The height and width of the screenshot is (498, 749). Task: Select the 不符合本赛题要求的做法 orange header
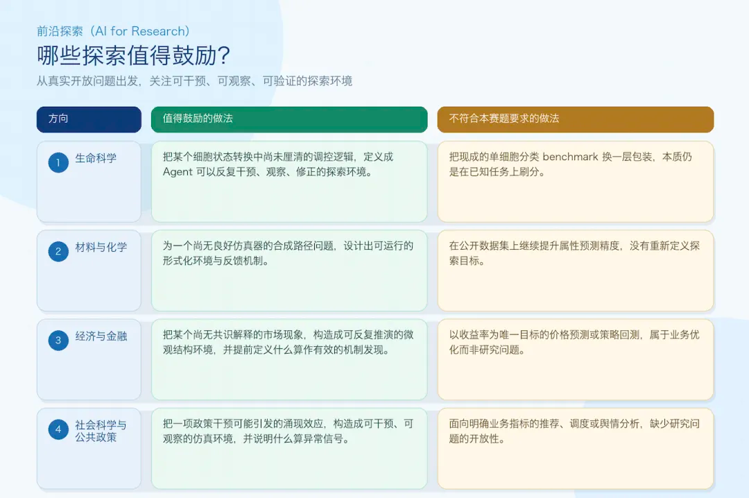point(575,119)
